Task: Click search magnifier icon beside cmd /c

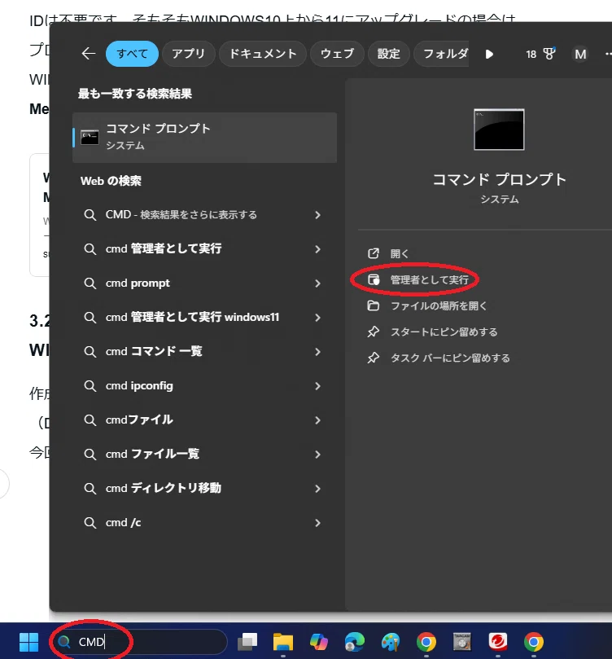Action: coord(90,523)
